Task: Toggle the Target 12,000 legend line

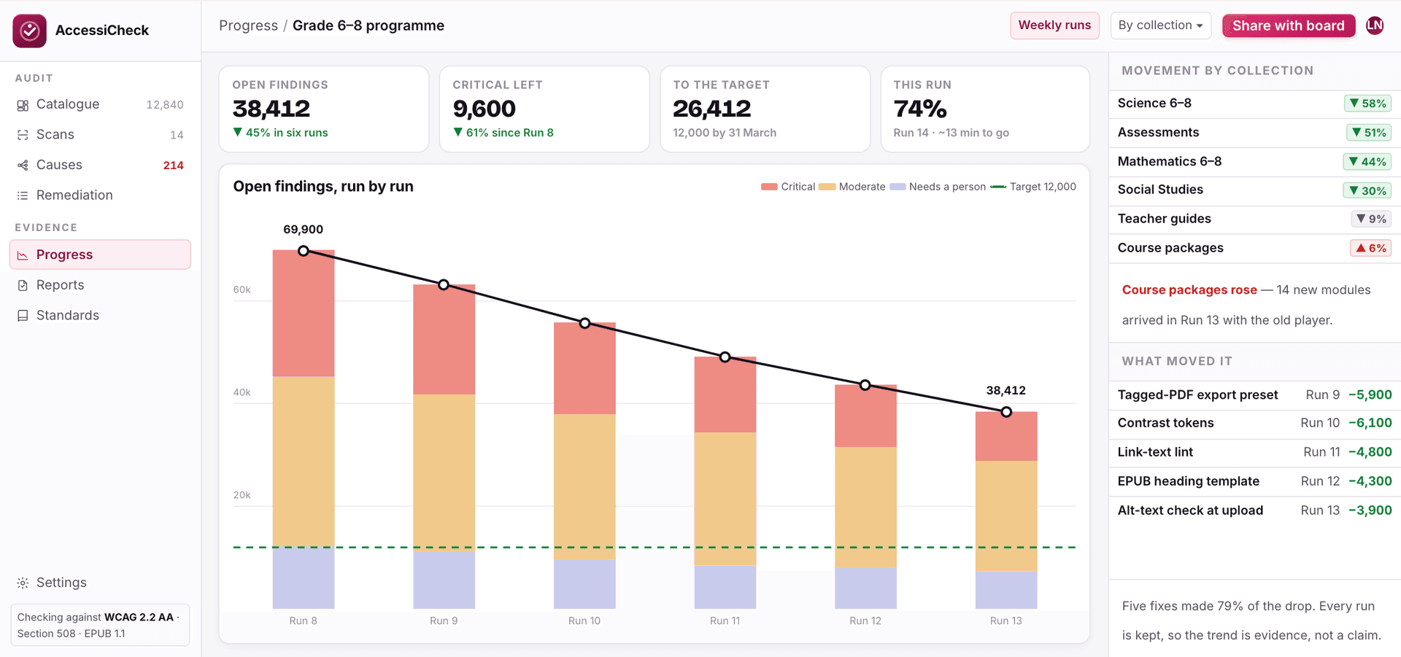Action: 998,187
